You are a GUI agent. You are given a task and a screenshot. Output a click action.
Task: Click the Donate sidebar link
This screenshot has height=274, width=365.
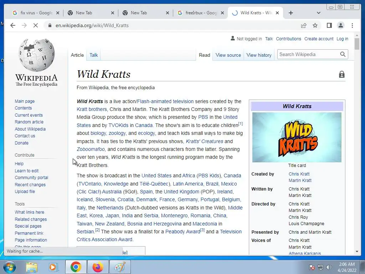pyautogui.click(x=22, y=143)
